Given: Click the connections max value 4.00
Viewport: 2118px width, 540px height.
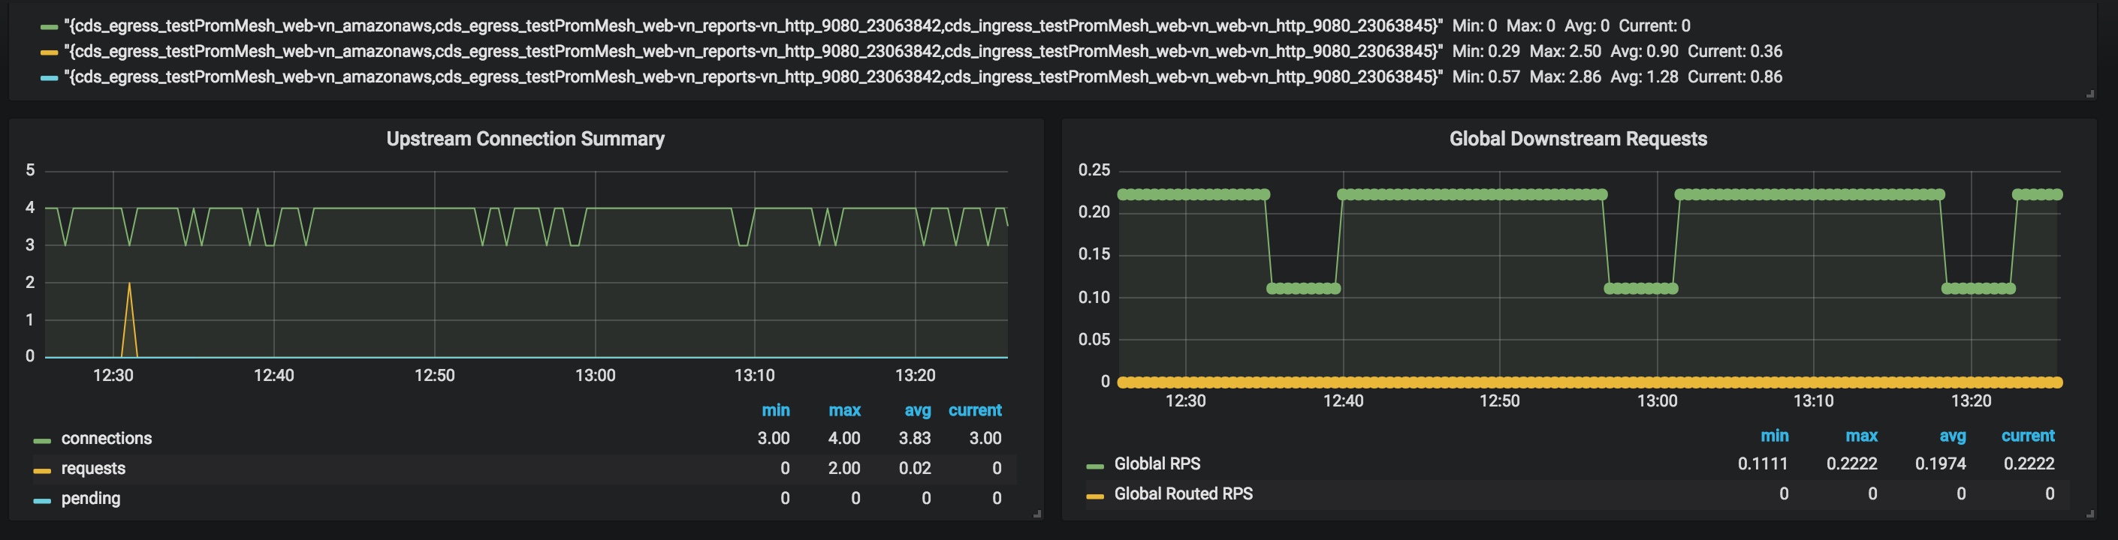Looking at the screenshot, I should (x=843, y=438).
